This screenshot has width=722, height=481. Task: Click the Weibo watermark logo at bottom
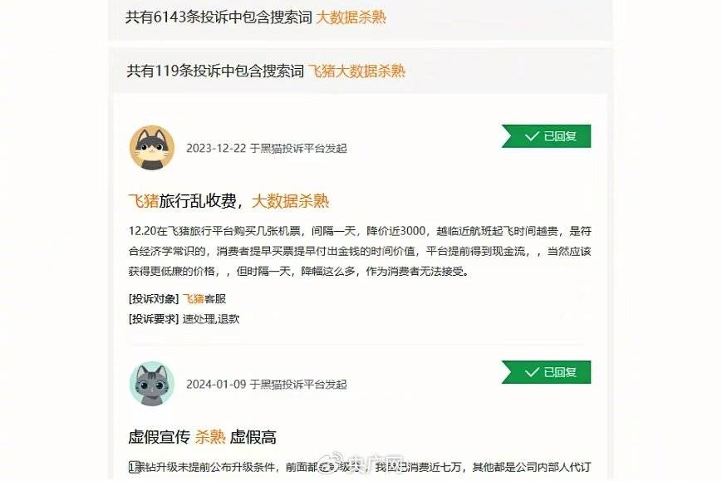point(336,464)
